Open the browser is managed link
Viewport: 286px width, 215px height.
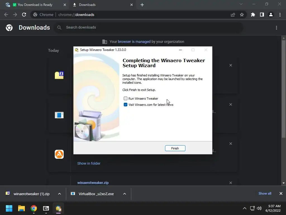pyautogui.click(x=134, y=42)
